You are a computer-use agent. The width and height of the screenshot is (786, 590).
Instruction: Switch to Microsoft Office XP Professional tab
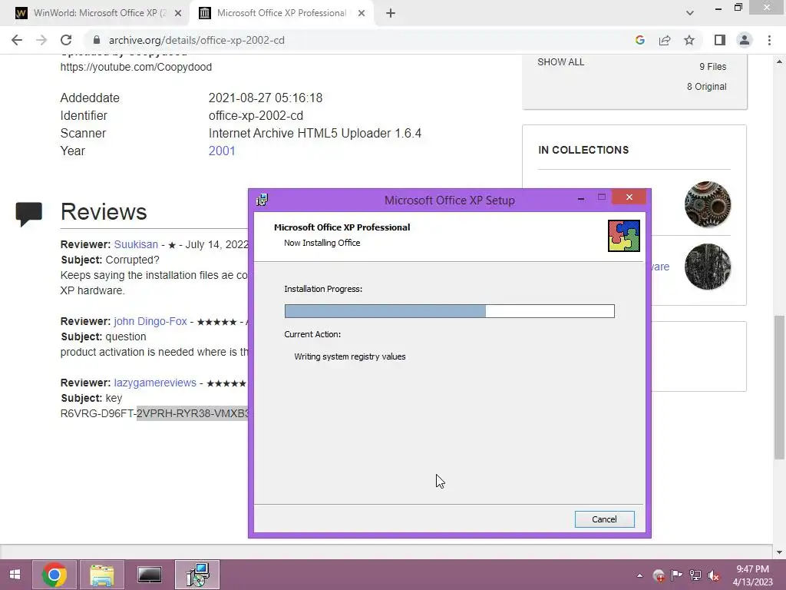point(281,13)
